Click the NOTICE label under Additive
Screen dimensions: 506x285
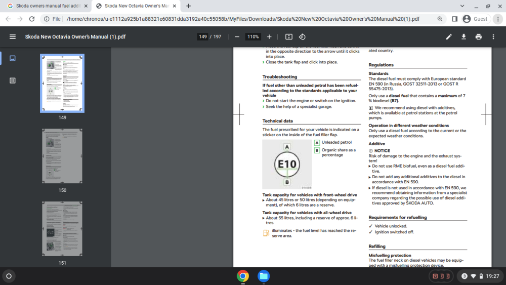click(382, 151)
